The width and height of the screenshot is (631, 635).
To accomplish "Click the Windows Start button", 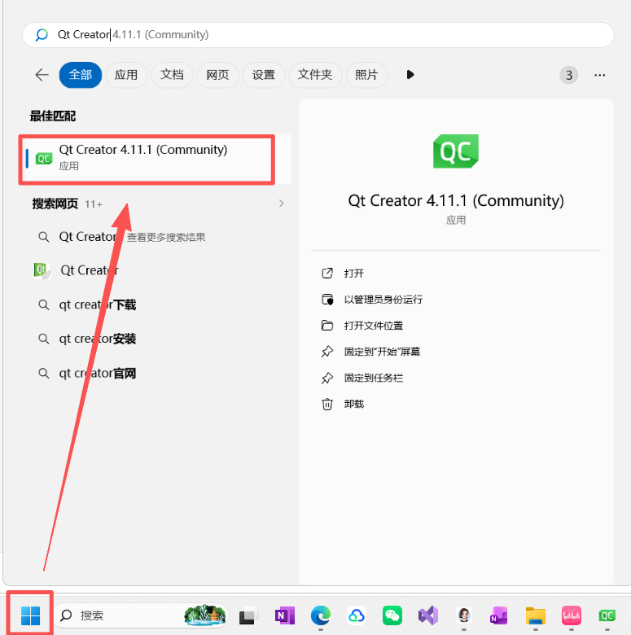I will [30, 615].
